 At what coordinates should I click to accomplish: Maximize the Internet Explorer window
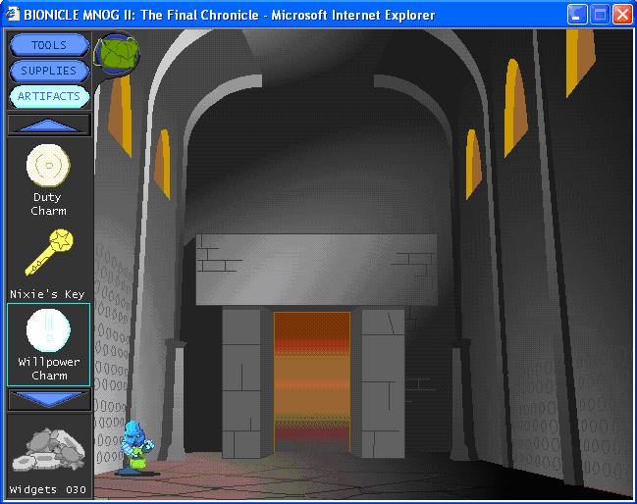[x=600, y=15]
